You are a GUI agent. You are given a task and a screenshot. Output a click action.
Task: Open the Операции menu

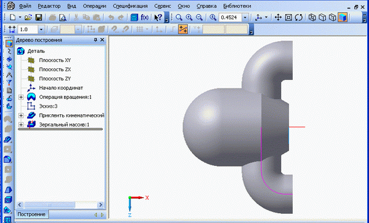coord(94,6)
